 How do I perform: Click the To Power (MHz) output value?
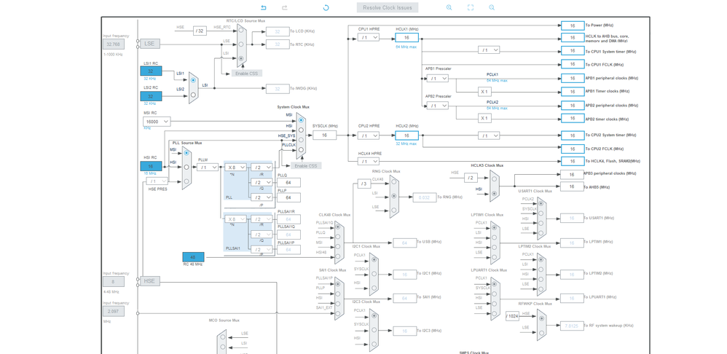click(572, 25)
